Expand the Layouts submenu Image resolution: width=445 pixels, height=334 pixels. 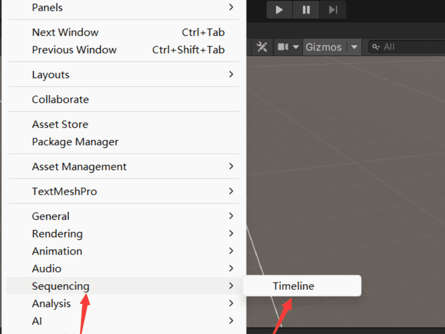pyautogui.click(x=50, y=74)
